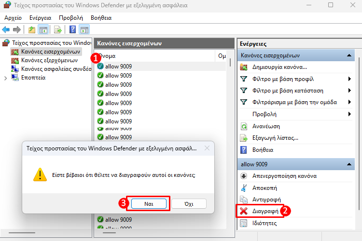Click the actions pane vertical scrollbar
The width and height of the screenshot is (362, 241).
tap(359, 134)
